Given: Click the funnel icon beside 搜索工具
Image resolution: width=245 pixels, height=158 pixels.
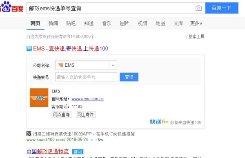Looking at the screenshot, I should click(x=186, y=37).
